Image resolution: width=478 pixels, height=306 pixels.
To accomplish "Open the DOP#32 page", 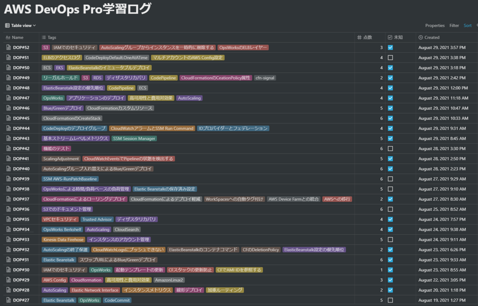I will 21,250.
